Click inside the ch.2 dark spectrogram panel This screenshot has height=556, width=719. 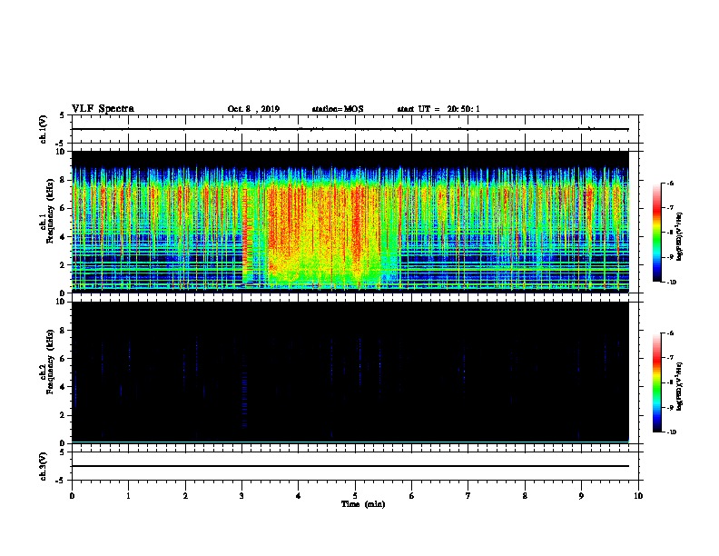pos(350,372)
